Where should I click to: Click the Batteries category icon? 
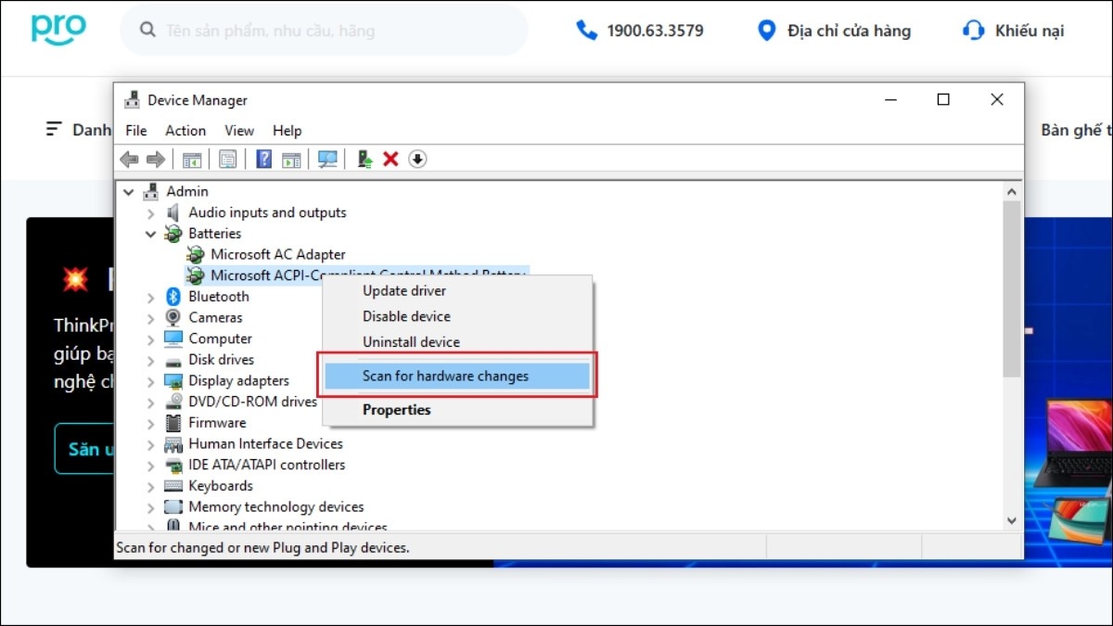[x=173, y=234]
